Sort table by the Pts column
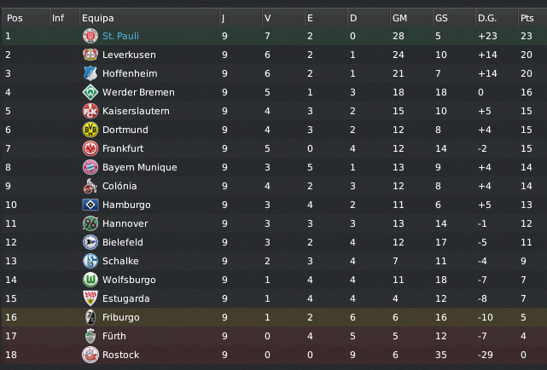Viewport: 547px width, 370px height. 527,17
